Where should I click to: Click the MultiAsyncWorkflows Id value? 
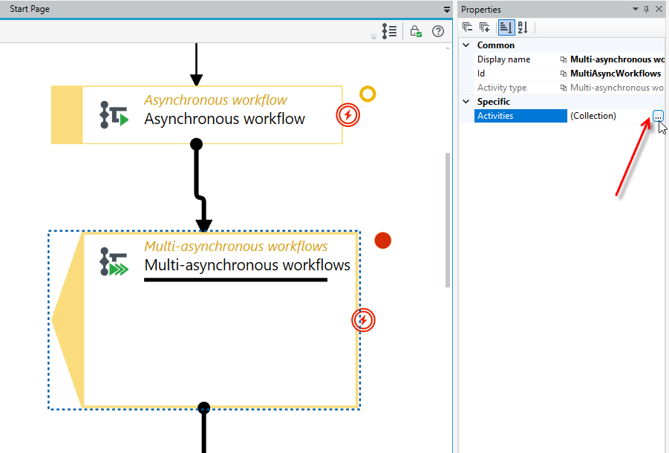tap(616, 74)
